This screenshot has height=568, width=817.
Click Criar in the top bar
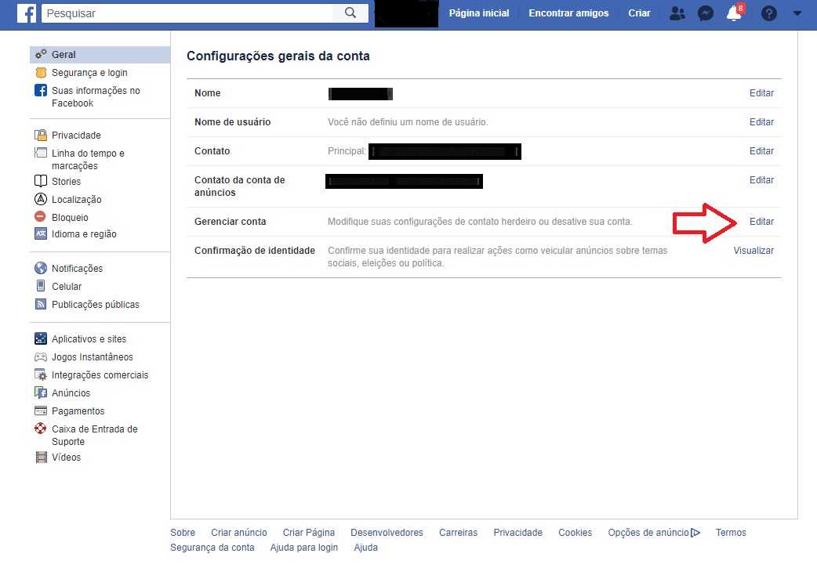[639, 13]
